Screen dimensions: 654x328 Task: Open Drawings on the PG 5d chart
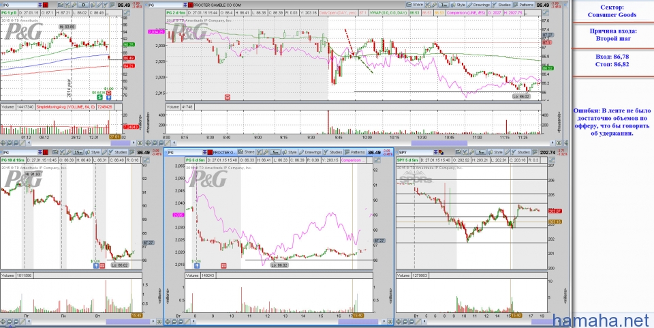pos(311,152)
